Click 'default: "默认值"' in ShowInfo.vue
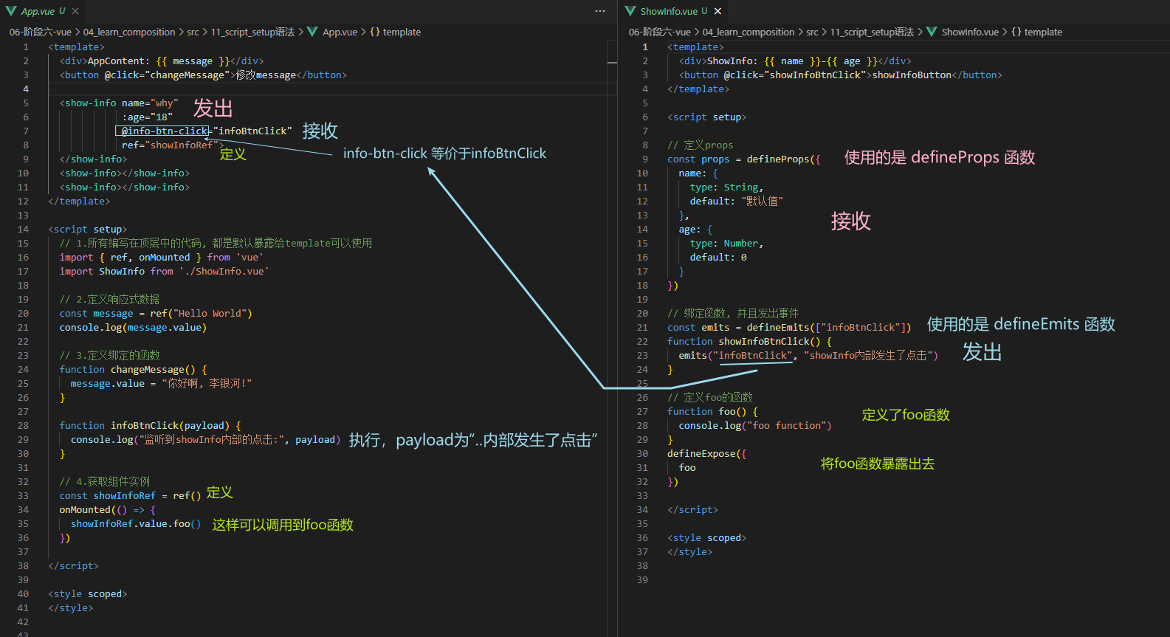Viewport: 1170px width, 637px height. [x=737, y=201]
